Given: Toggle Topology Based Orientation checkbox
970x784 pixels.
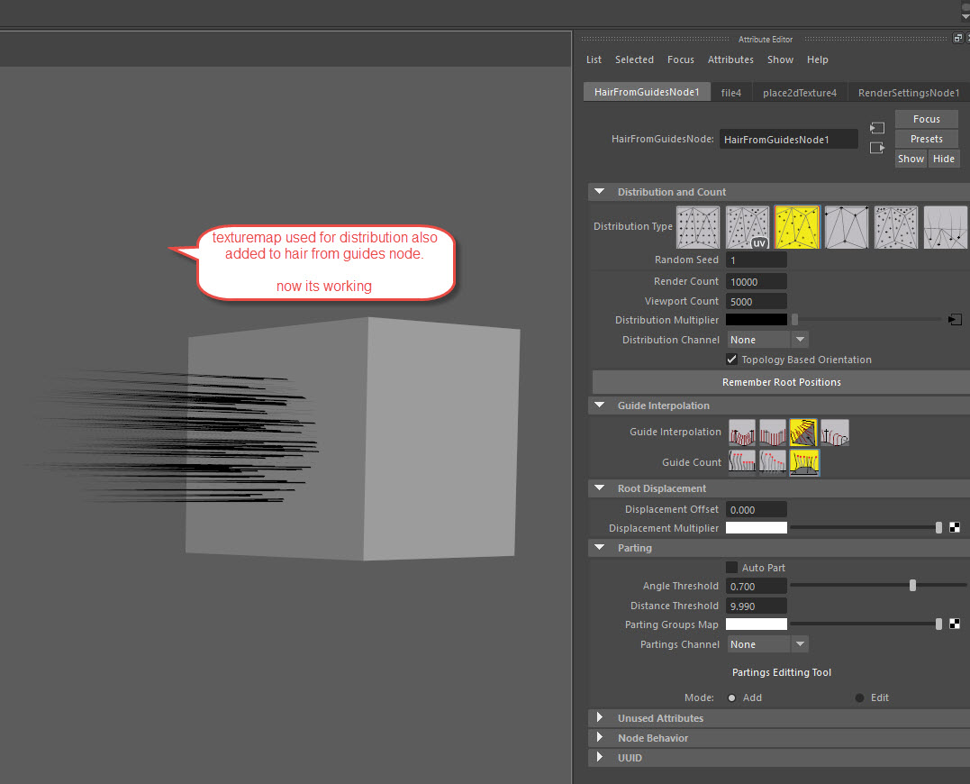Looking at the screenshot, I should pyautogui.click(x=732, y=360).
